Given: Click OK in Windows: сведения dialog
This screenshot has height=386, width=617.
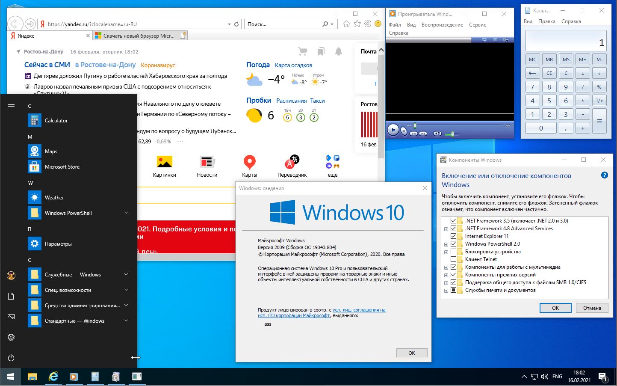Looking at the screenshot, I should click(411, 353).
